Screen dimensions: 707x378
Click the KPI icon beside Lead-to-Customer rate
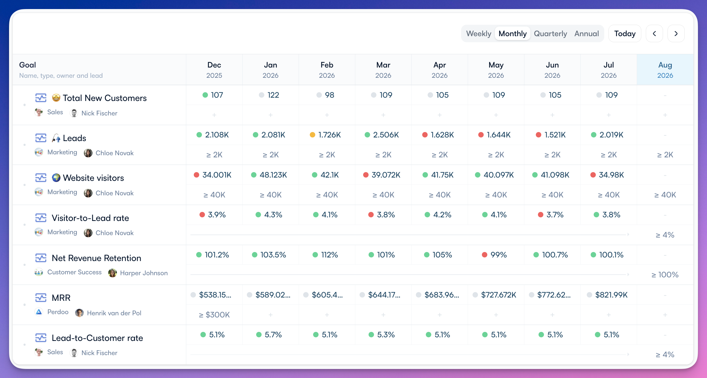pyautogui.click(x=41, y=338)
